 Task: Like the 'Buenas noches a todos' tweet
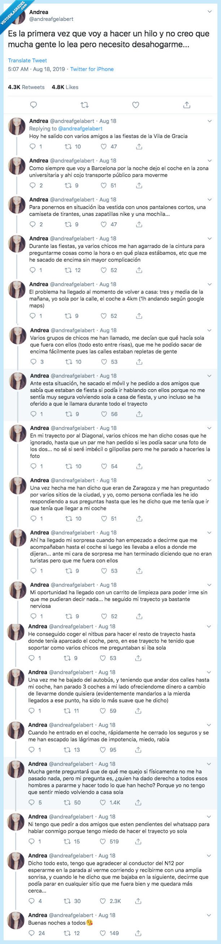tap(104, 933)
